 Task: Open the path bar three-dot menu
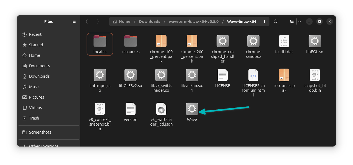tap(264, 21)
